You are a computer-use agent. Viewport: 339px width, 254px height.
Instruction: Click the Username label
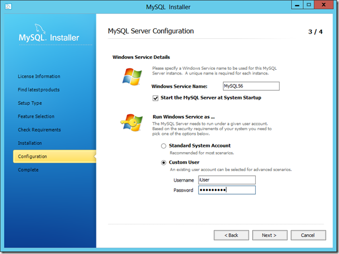(184, 180)
